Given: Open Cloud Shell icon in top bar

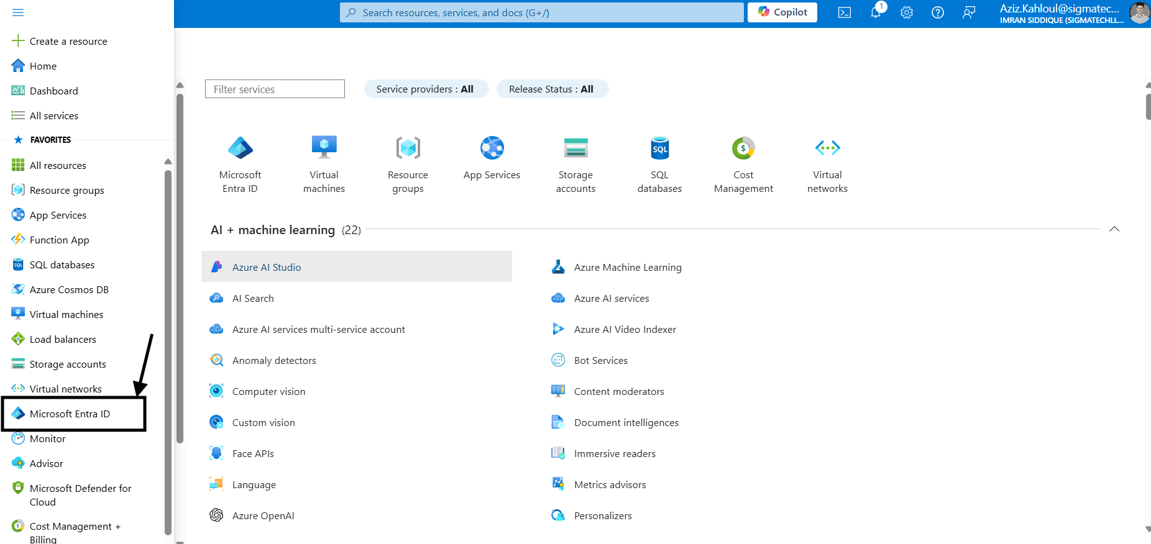Looking at the screenshot, I should click(844, 12).
